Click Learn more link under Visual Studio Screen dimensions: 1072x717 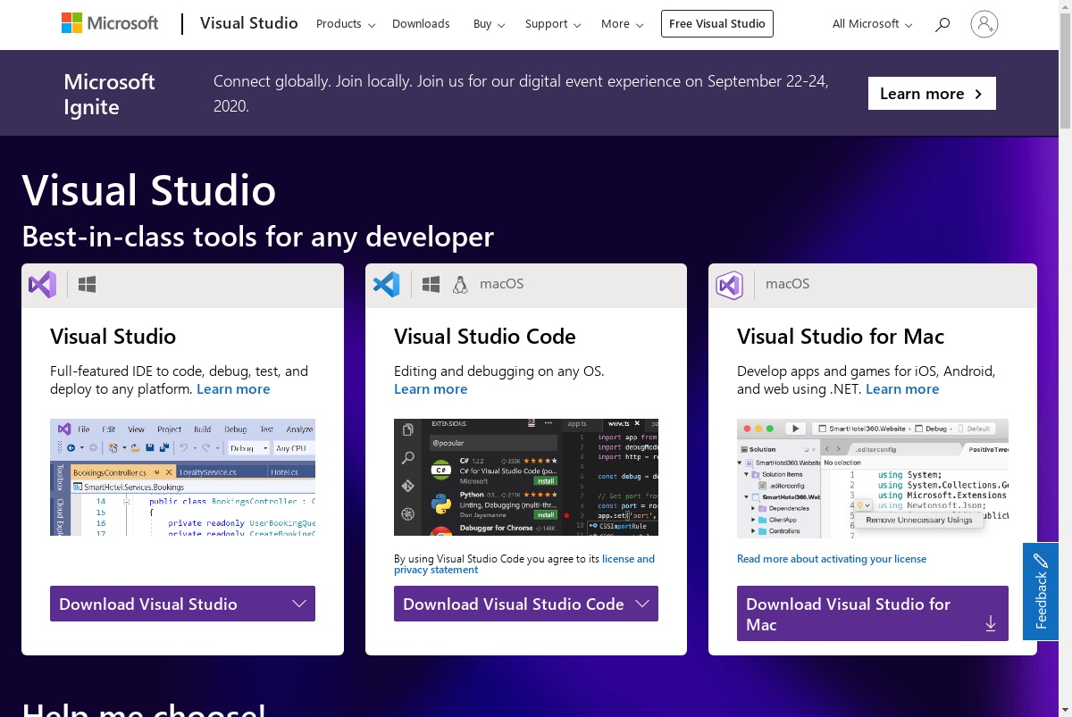click(x=233, y=389)
